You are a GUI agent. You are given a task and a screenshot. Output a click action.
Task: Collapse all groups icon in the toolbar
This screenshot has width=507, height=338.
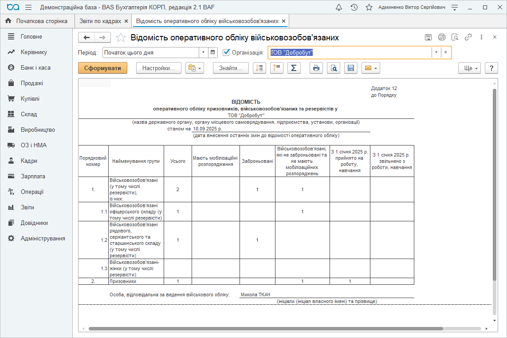[x=277, y=68]
